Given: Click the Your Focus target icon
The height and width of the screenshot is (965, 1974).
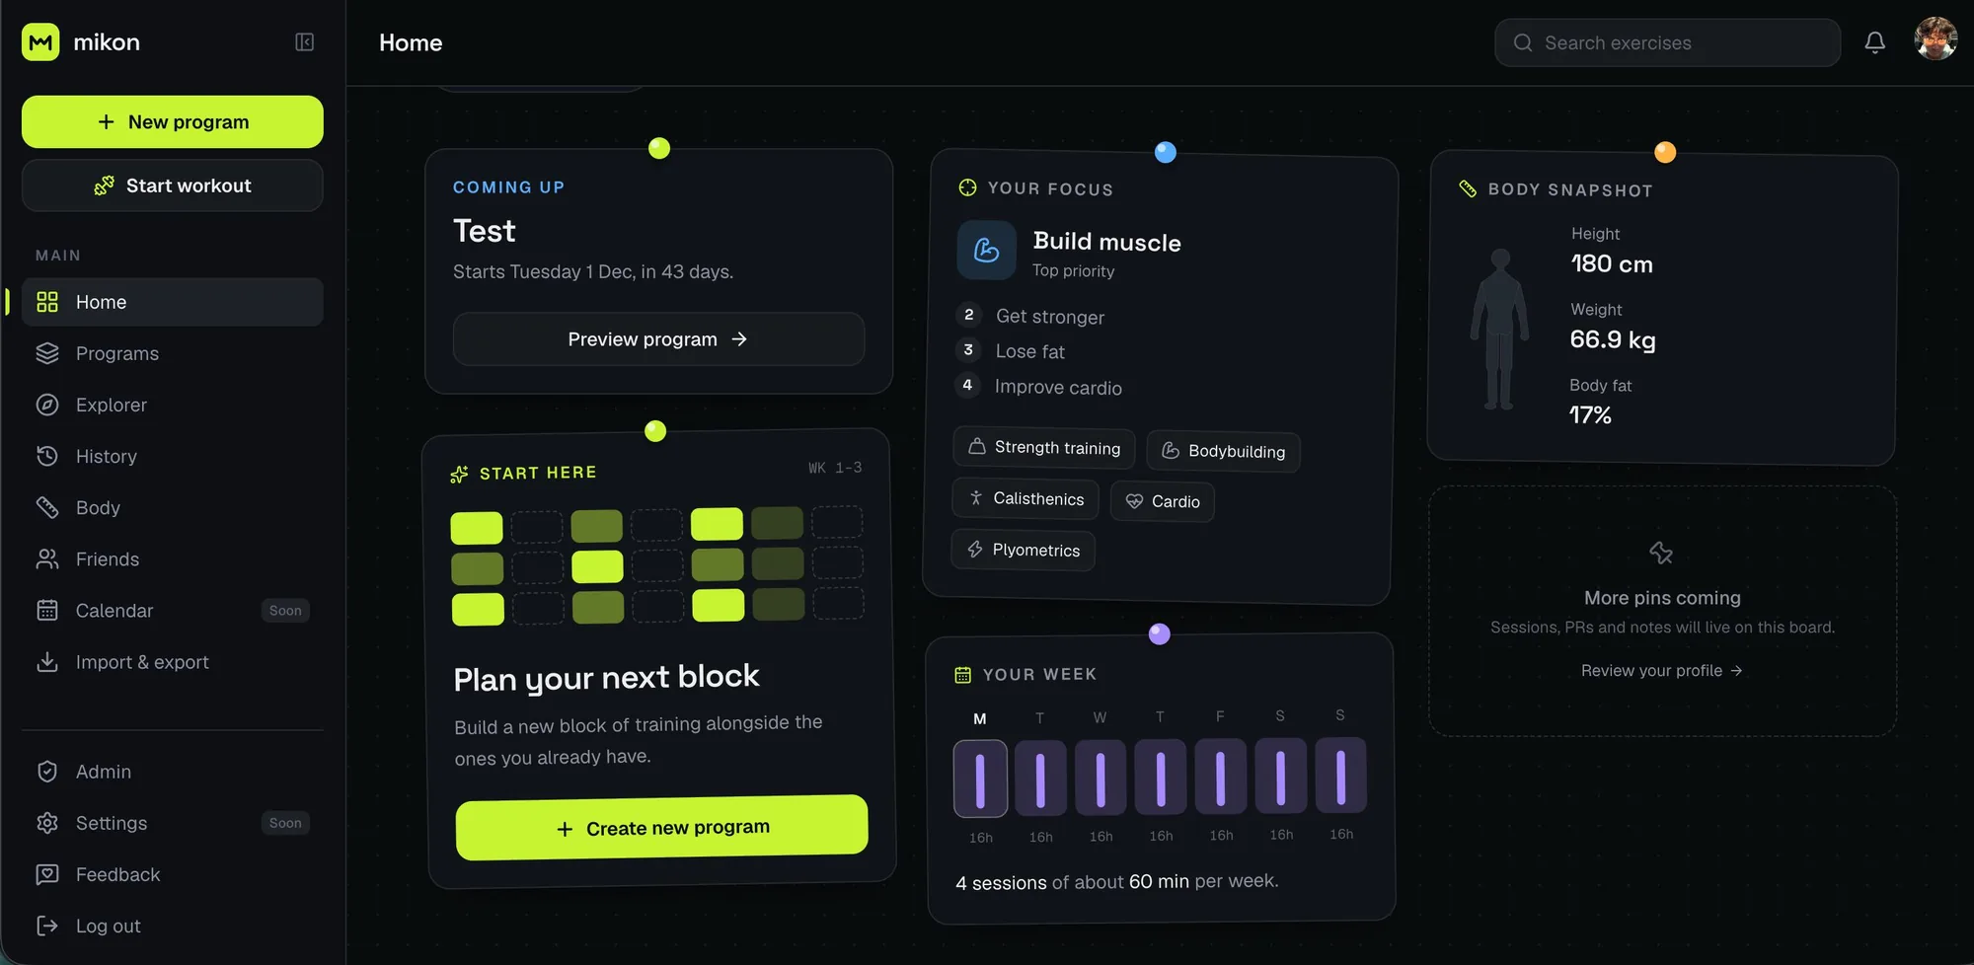Looking at the screenshot, I should coord(967,187).
